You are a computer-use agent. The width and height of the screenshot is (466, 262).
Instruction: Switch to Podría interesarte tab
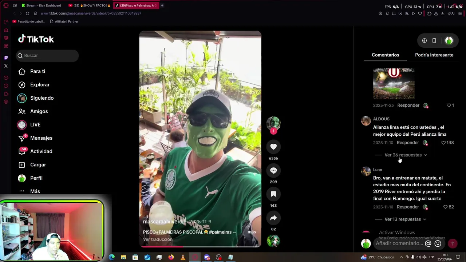pos(434,55)
